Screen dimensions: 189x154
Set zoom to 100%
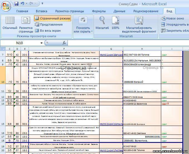[x=115, y=23]
